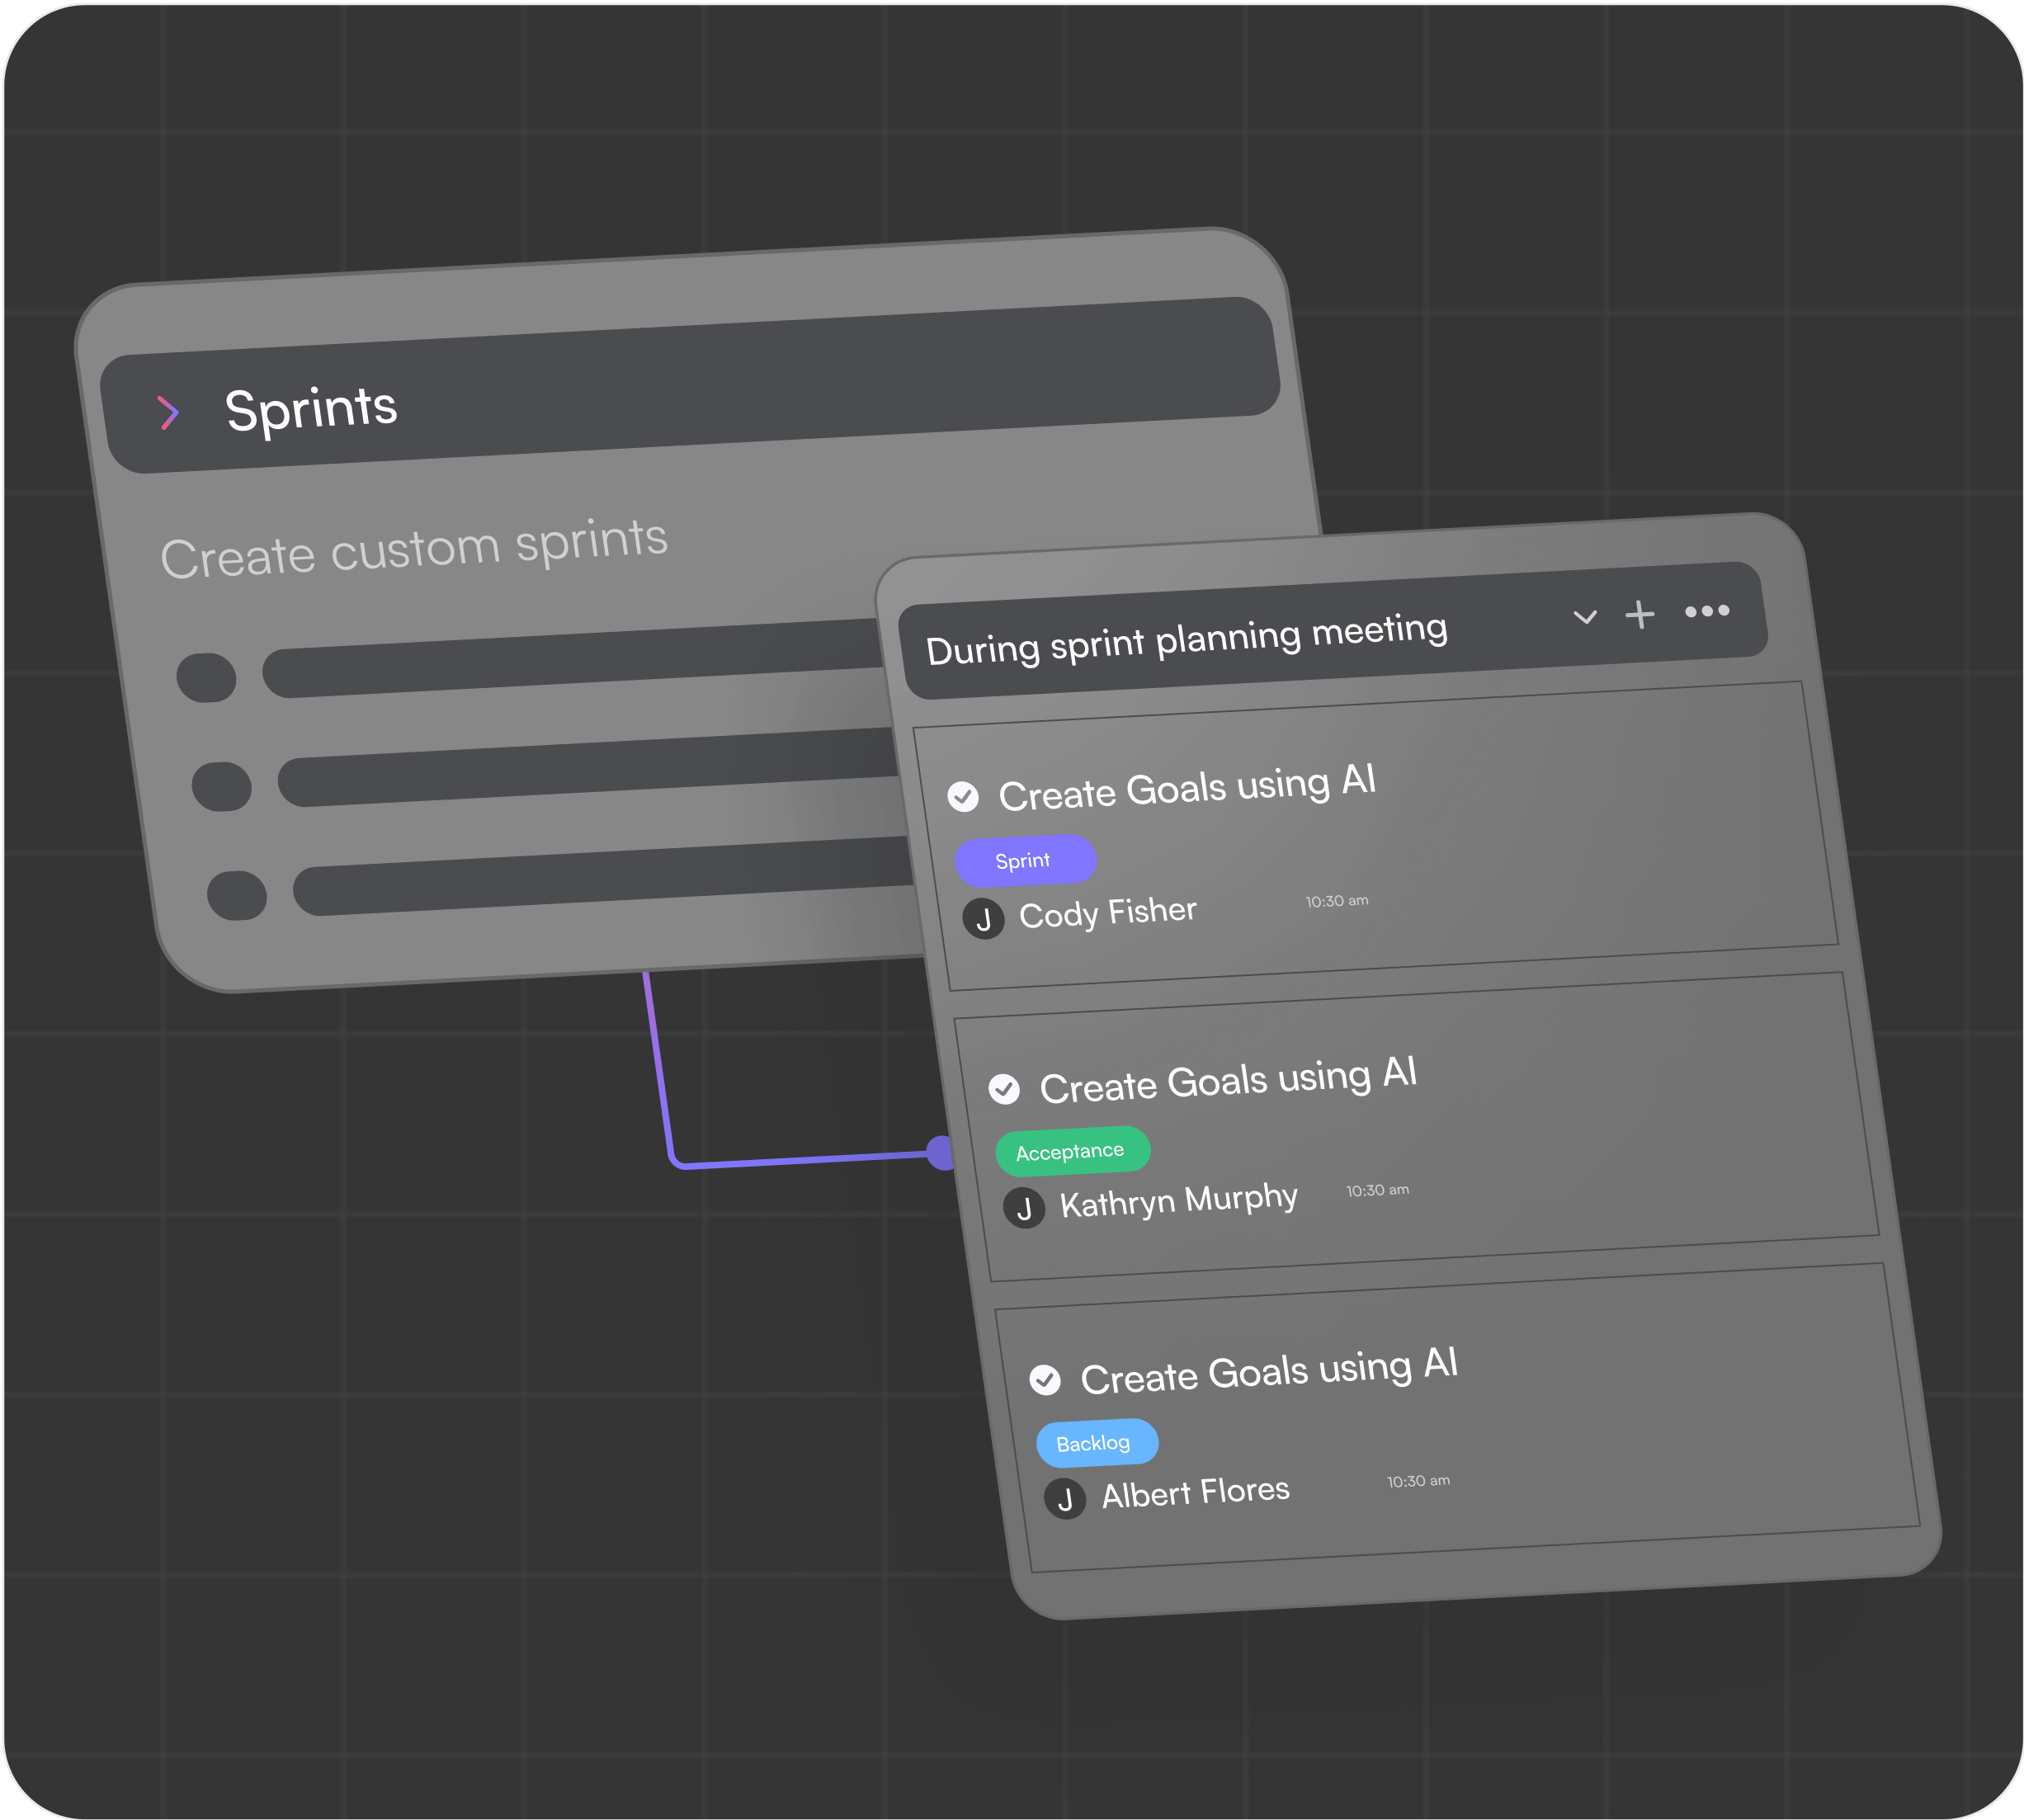
Task: Click the third placeholder sprint bullet
Action: click(237, 895)
